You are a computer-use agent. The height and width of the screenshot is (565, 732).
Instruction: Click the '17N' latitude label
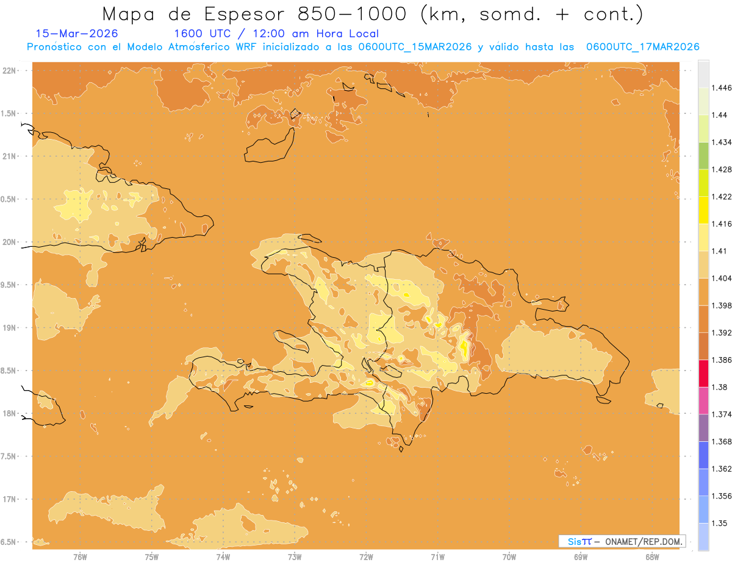(9, 499)
